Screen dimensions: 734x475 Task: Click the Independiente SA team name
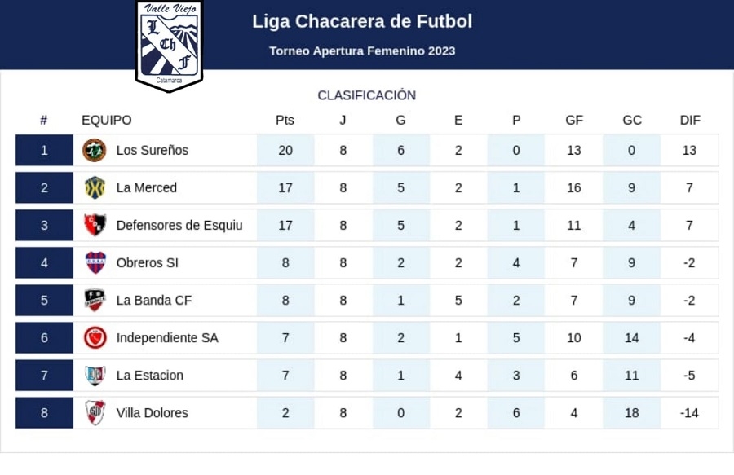click(167, 338)
